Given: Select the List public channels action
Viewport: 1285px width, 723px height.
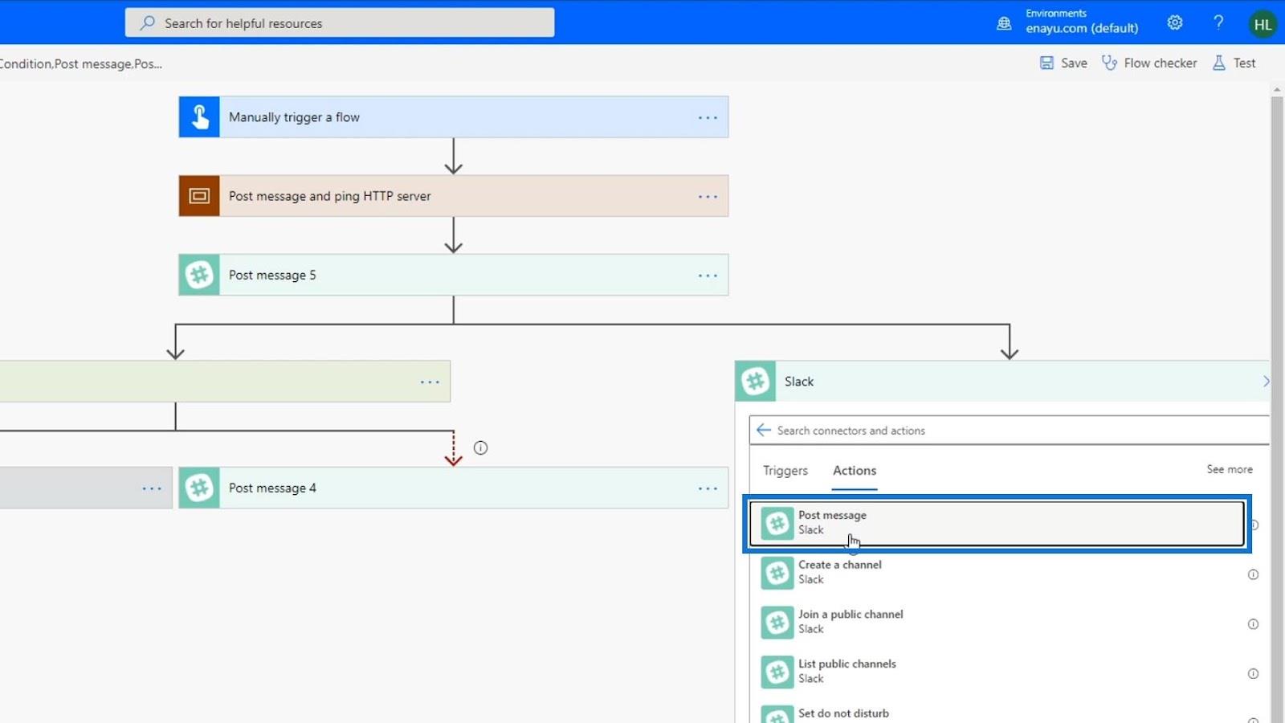Looking at the screenshot, I should point(997,672).
